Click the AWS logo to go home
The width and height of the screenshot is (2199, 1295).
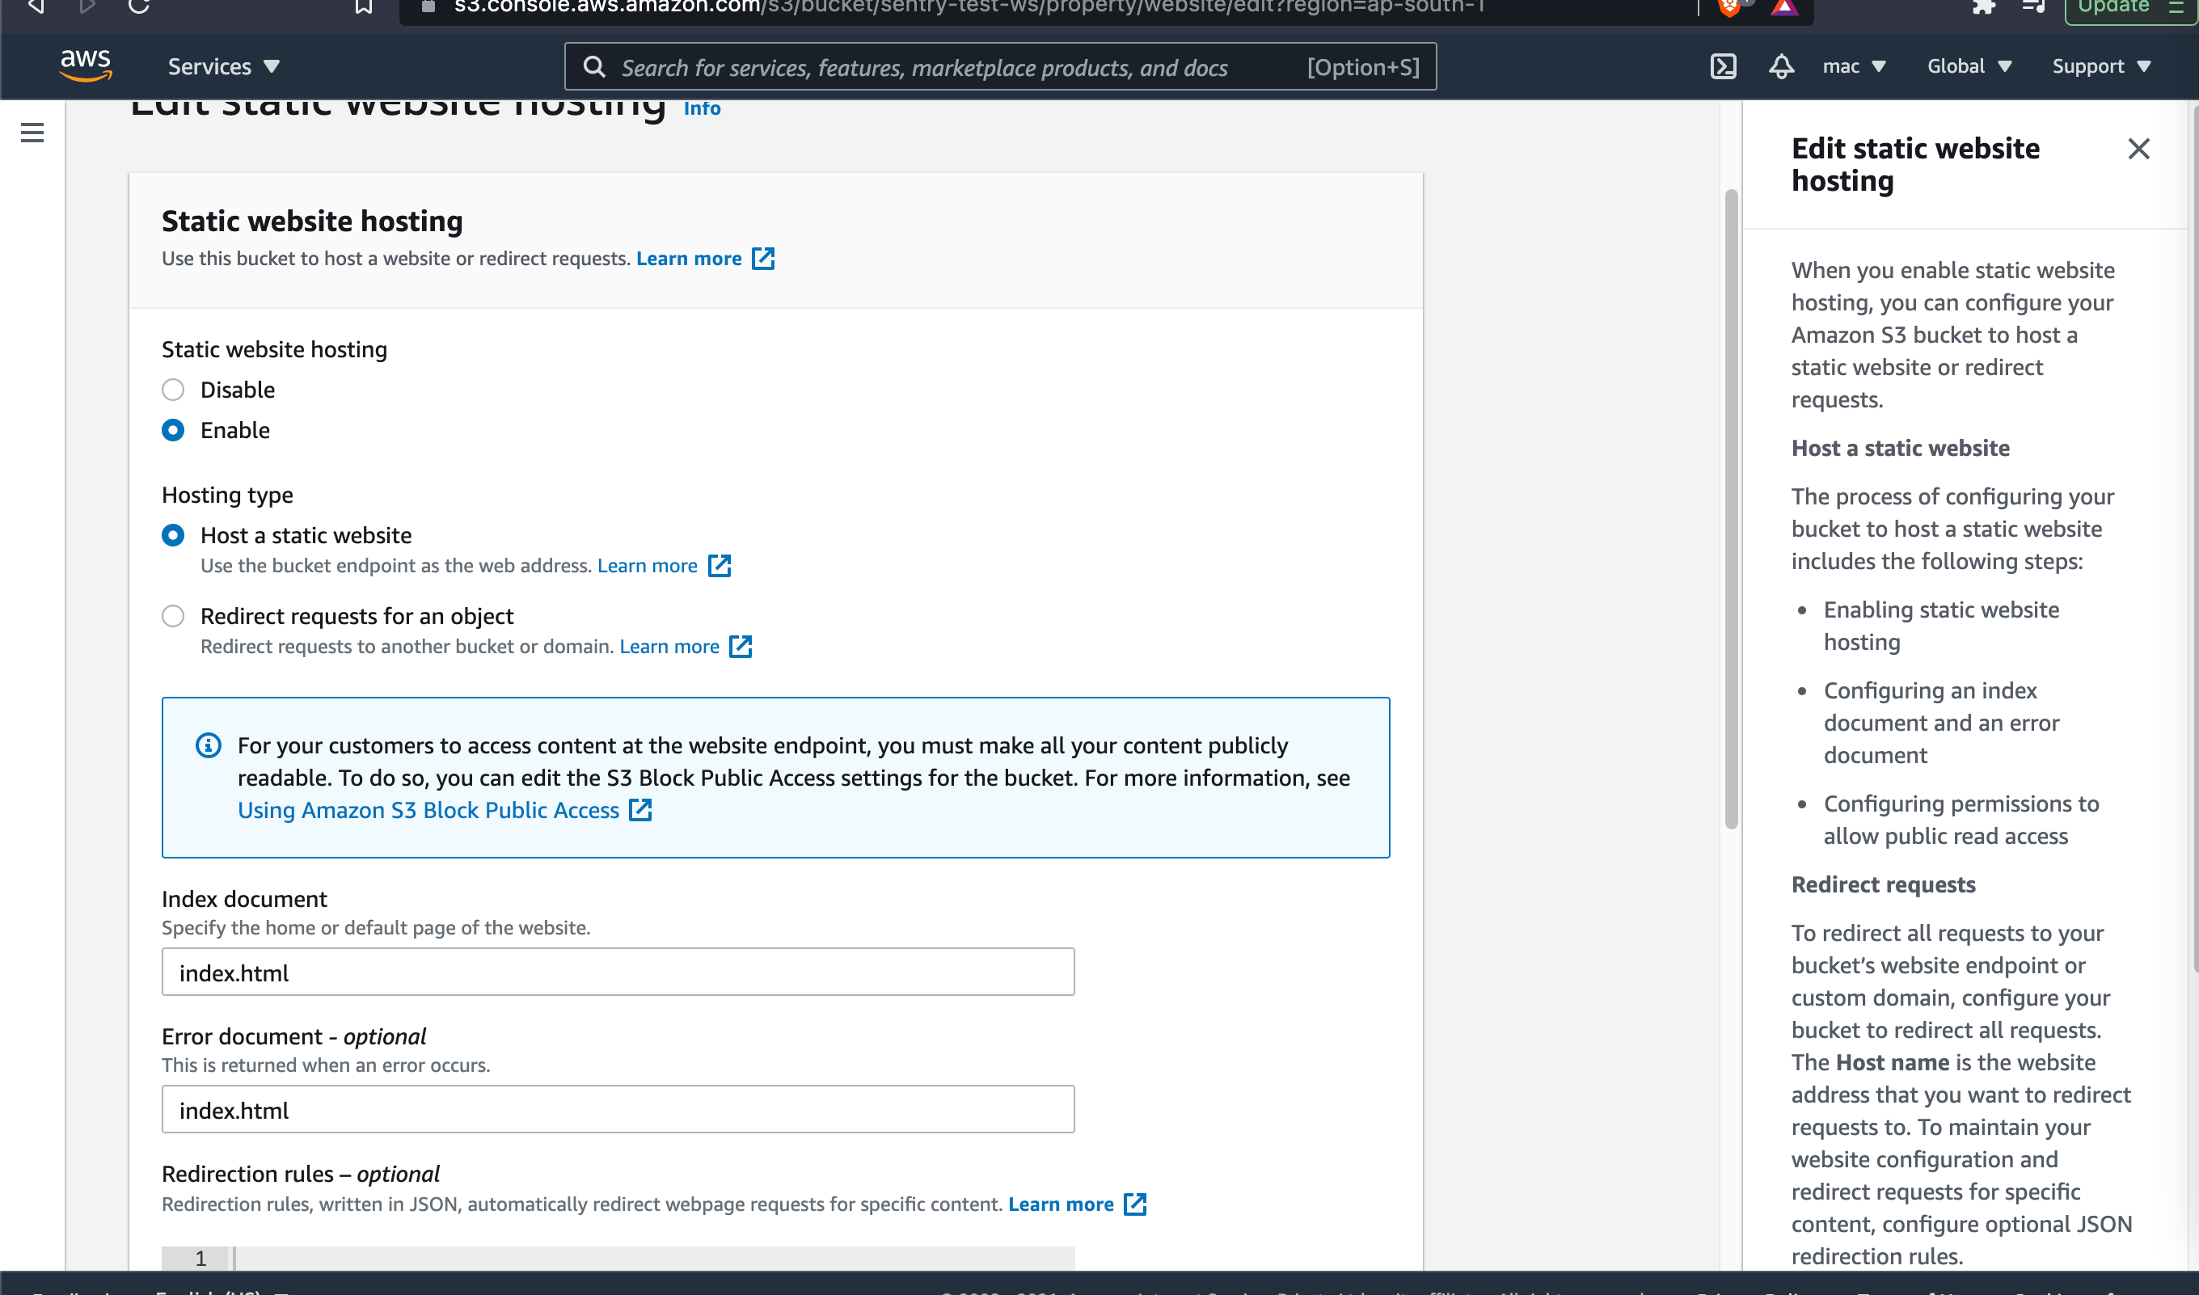(x=86, y=65)
